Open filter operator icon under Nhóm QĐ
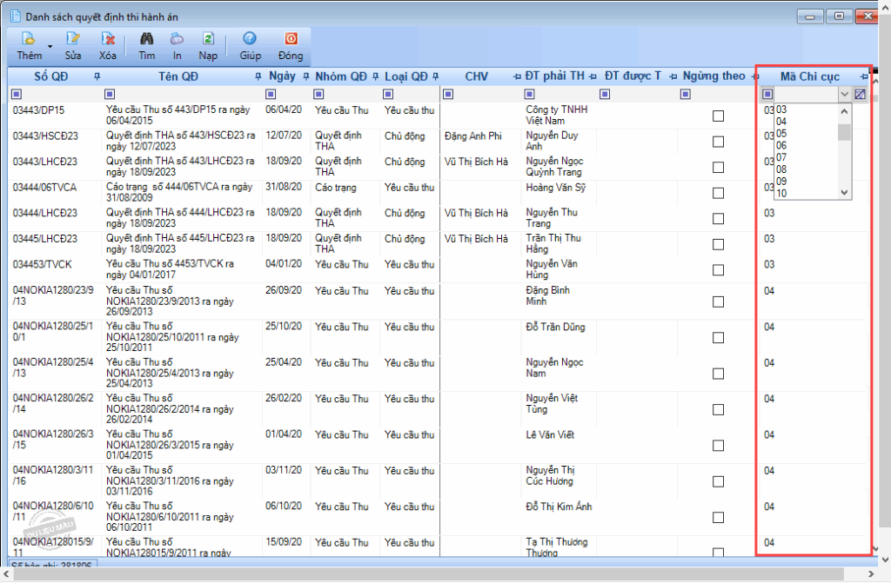891x583 pixels. (318, 94)
